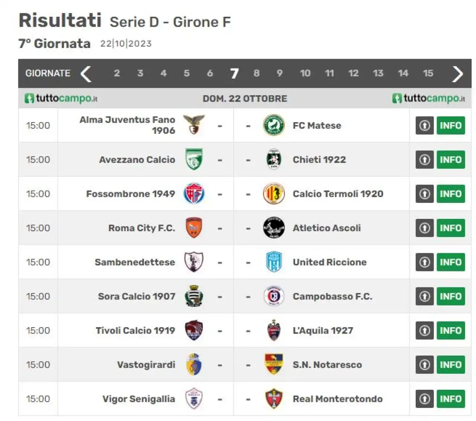Switch to giornata 8 tab
The width and height of the screenshot is (476, 421).
click(x=256, y=73)
